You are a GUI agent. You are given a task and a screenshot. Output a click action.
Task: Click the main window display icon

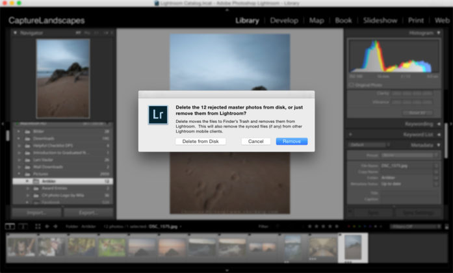point(10,226)
